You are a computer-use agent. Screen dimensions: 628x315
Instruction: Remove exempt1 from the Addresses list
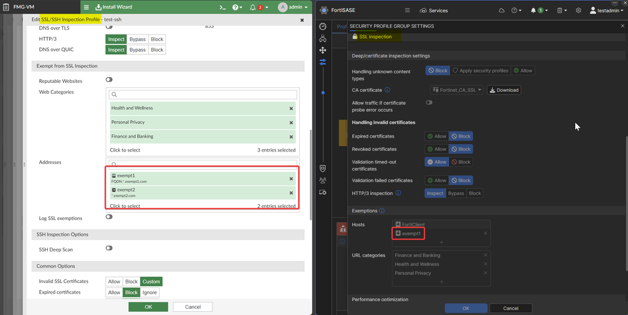(x=291, y=179)
